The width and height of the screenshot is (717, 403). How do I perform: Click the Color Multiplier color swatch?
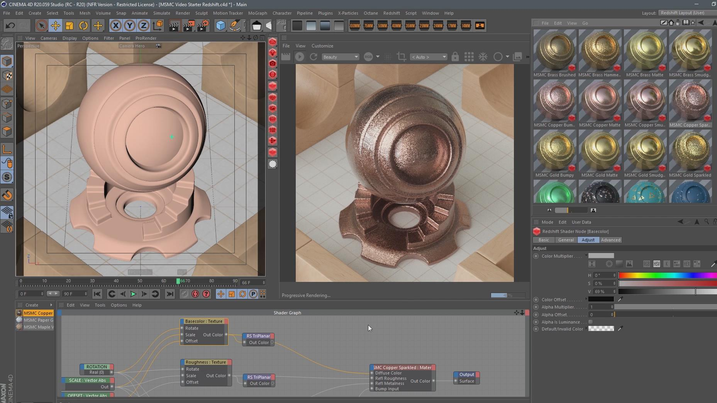click(601, 256)
